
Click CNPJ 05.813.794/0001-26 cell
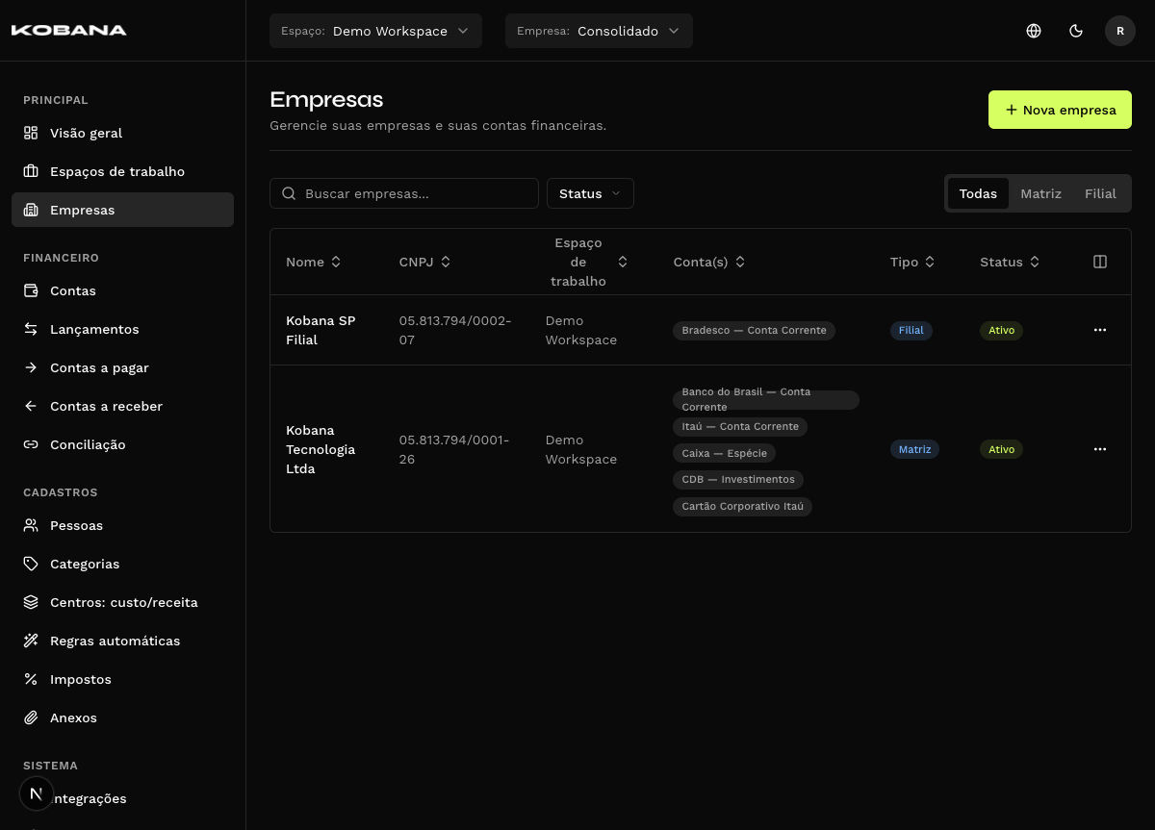pyautogui.click(x=454, y=449)
